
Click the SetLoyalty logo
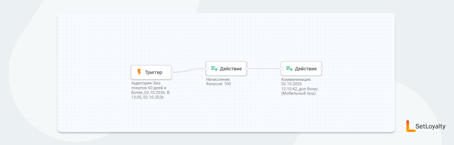(x=426, y=126)
